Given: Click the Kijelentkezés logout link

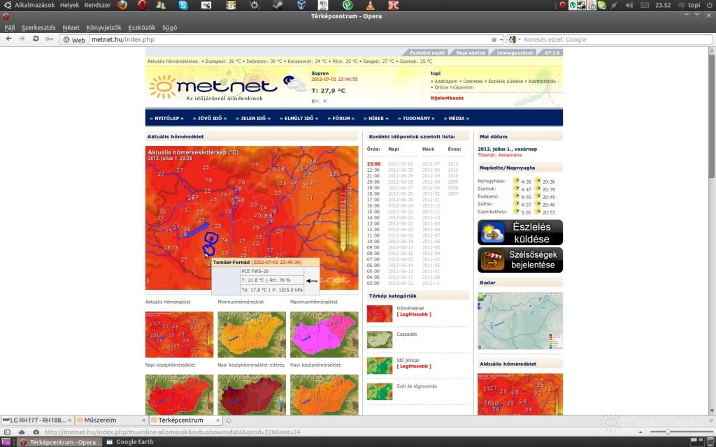Looking at the screenshot, I should click(447, 98).
